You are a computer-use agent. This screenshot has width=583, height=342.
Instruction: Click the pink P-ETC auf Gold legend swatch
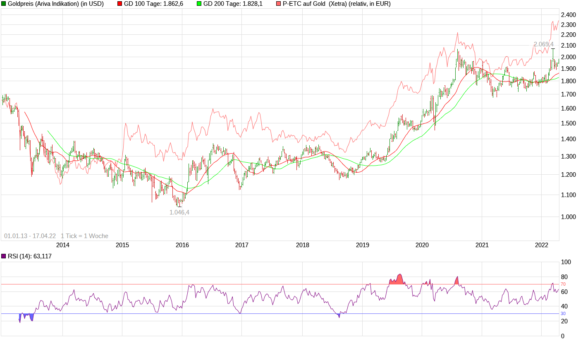point(278,4)
